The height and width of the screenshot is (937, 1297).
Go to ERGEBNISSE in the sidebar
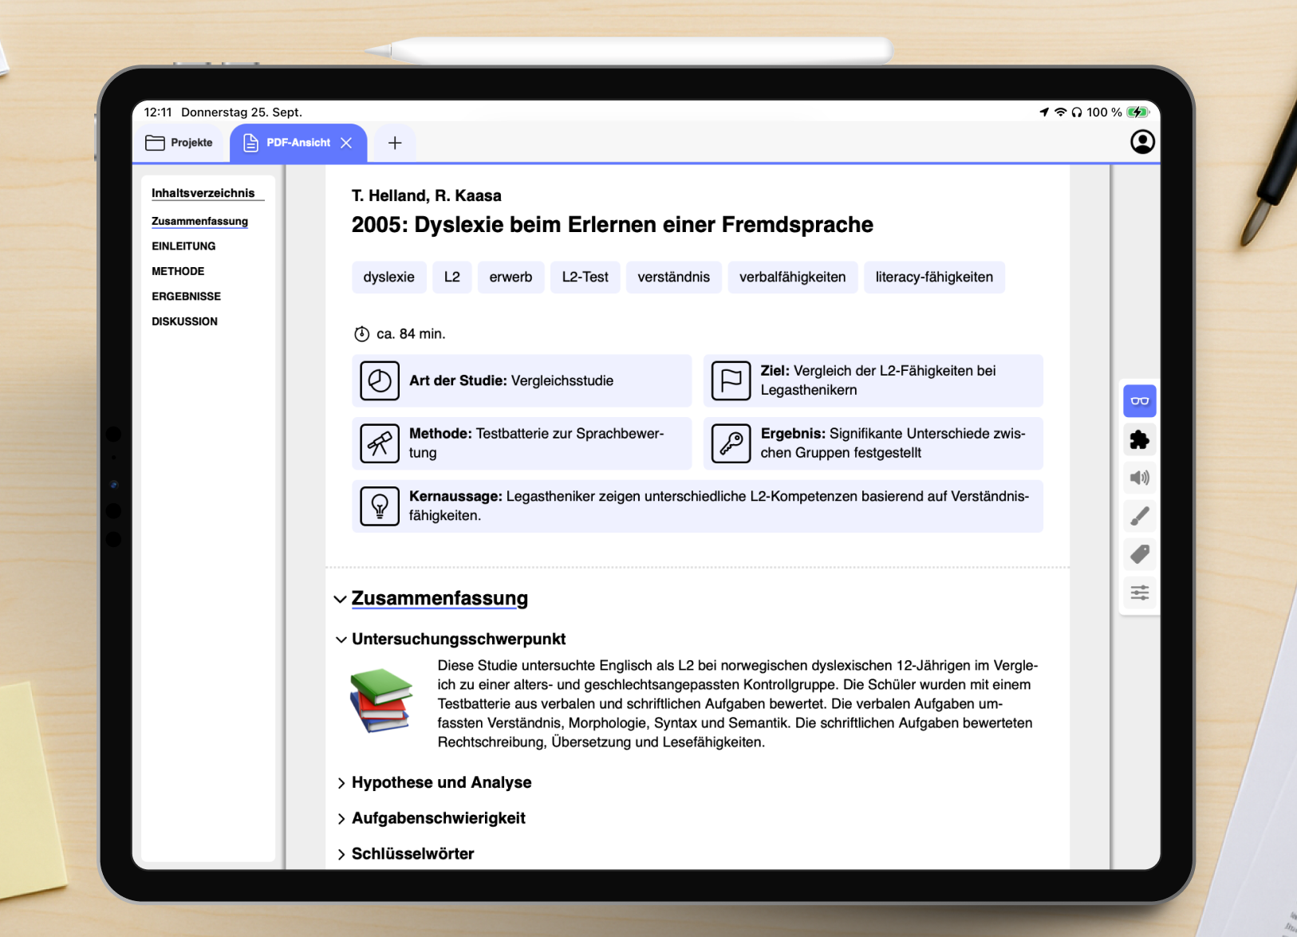tap(186, 296)
